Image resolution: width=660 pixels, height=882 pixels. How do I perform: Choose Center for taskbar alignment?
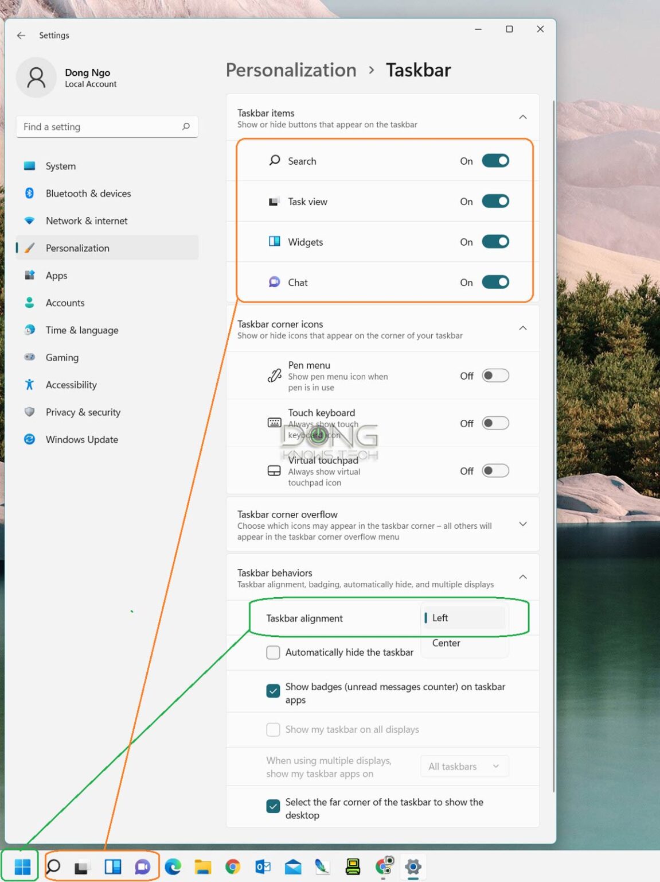446,643
